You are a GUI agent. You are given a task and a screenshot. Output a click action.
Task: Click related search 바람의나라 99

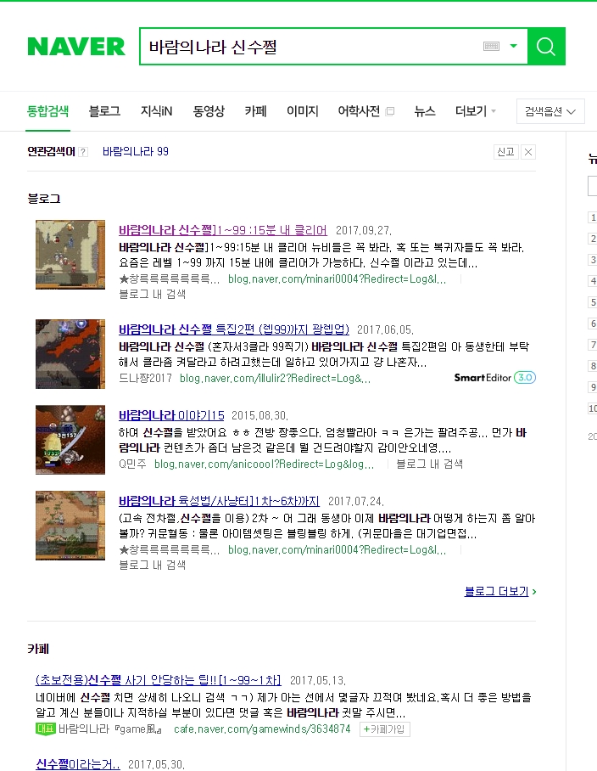pos(136,151)
